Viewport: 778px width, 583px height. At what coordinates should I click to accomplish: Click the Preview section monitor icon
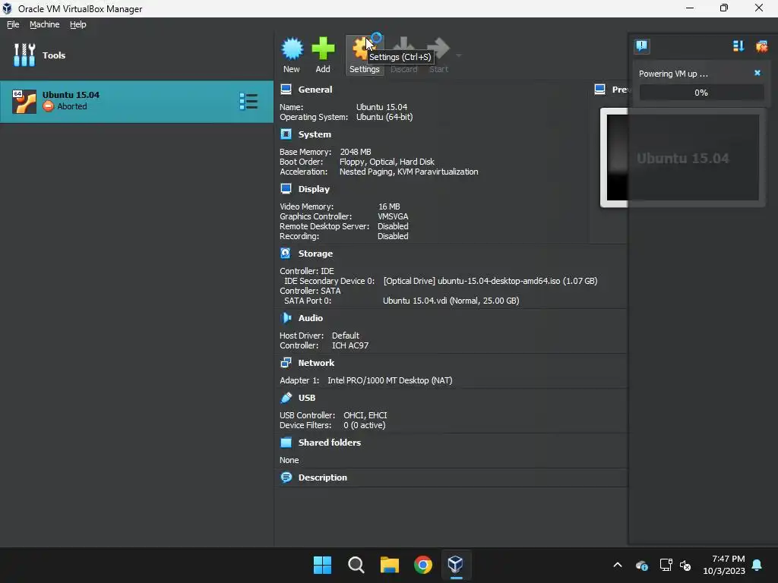(x=600, y=90)
